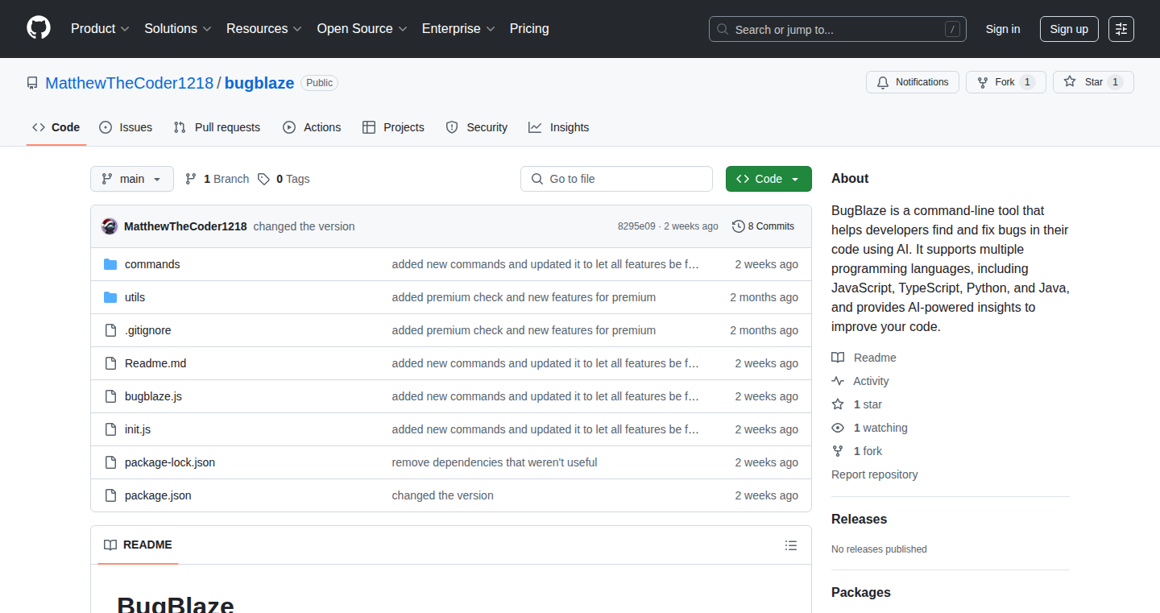Viewport: 1160px width, 613px height.
Task: Open the Projects tab
Action: pyautogui.click(x=393, y=127)
